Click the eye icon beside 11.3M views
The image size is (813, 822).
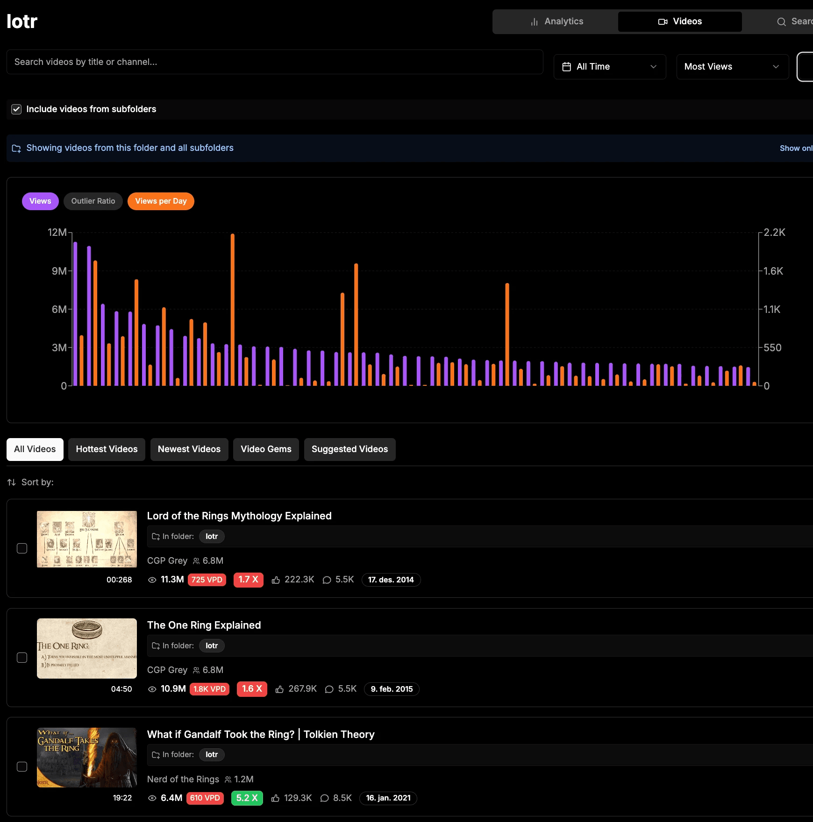(x=152, y=580)
